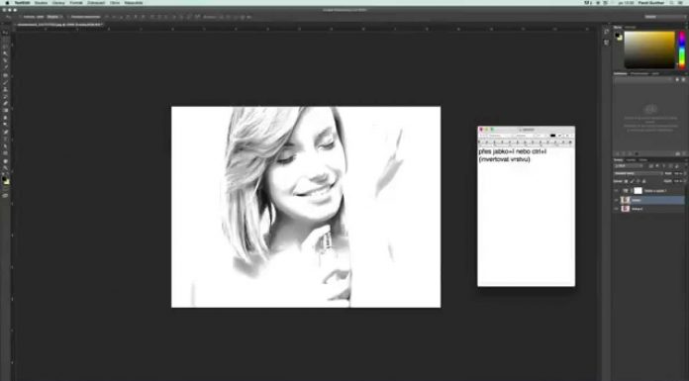Image resolution: width=689 pixels, height=381 pixels.
Task: Select the Eyedropper tool
Action: coord(5,67)
